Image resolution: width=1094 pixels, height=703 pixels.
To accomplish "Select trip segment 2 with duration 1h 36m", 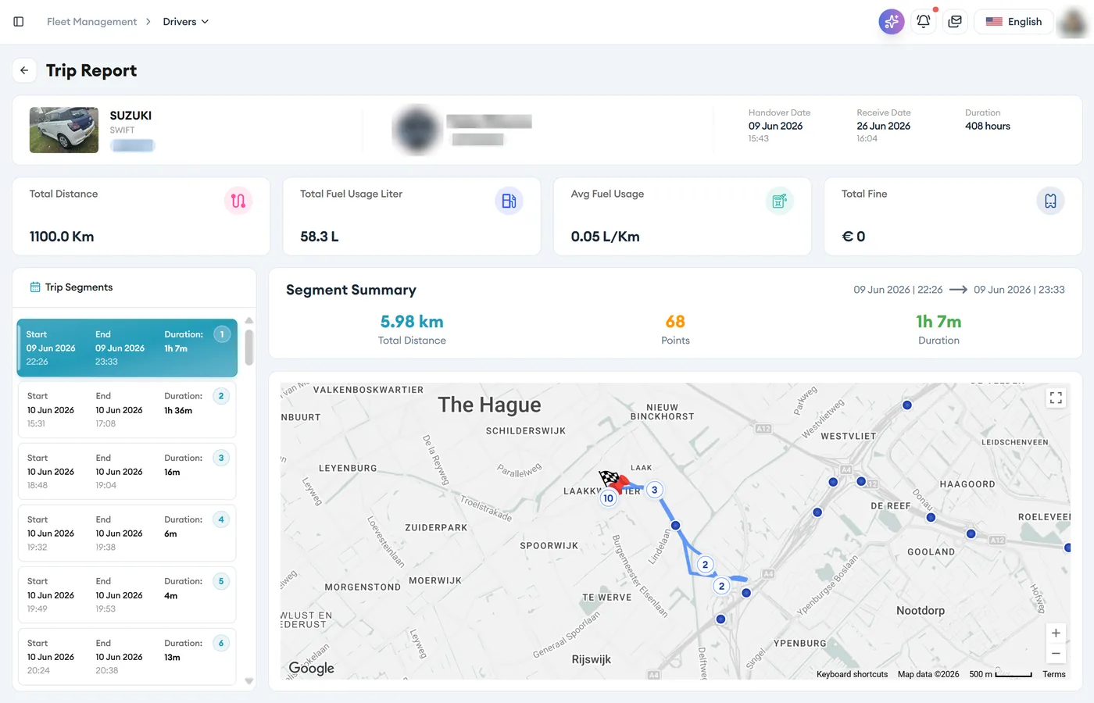I will click(x=127, y=410).
